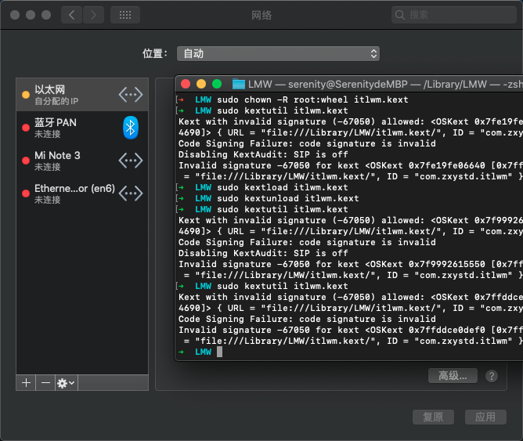This screenshot has height=441, width=523.
Task: Open the 位置 location dropdown set to 自动
Action: click(278, 54)
